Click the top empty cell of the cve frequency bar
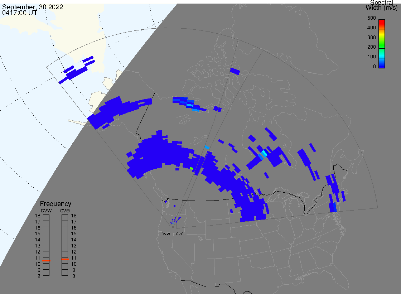Screen dimensions: 401x294 65,218
